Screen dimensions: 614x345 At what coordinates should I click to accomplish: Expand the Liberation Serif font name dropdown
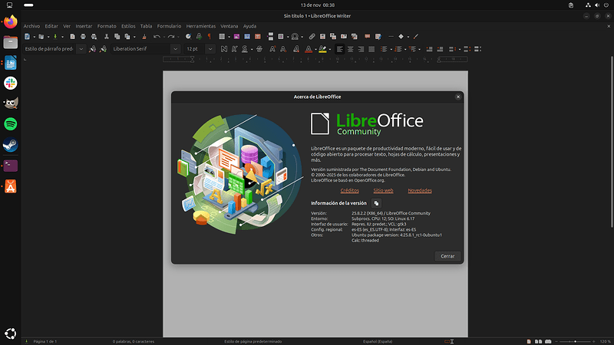tap(176, 49)
